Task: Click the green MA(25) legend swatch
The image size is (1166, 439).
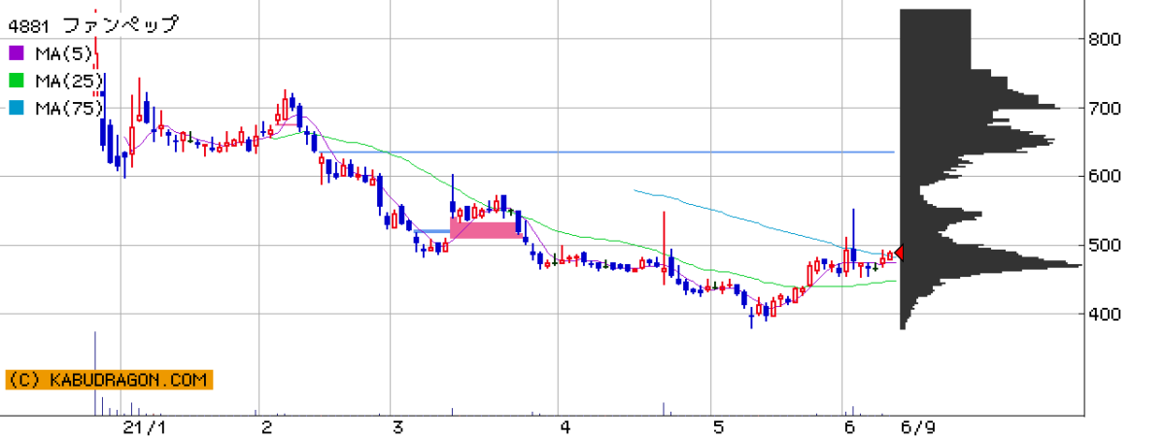Action: [17, 81]
